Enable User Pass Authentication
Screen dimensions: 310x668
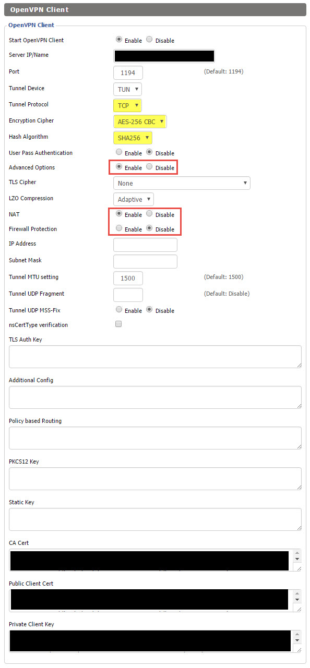point(119,152)
